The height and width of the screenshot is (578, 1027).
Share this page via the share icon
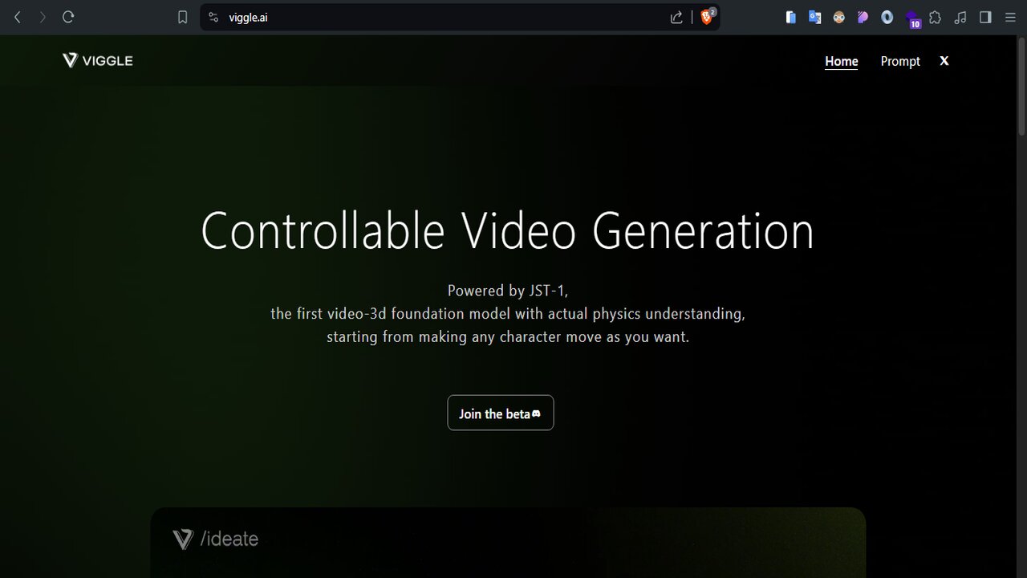(676, 17)
